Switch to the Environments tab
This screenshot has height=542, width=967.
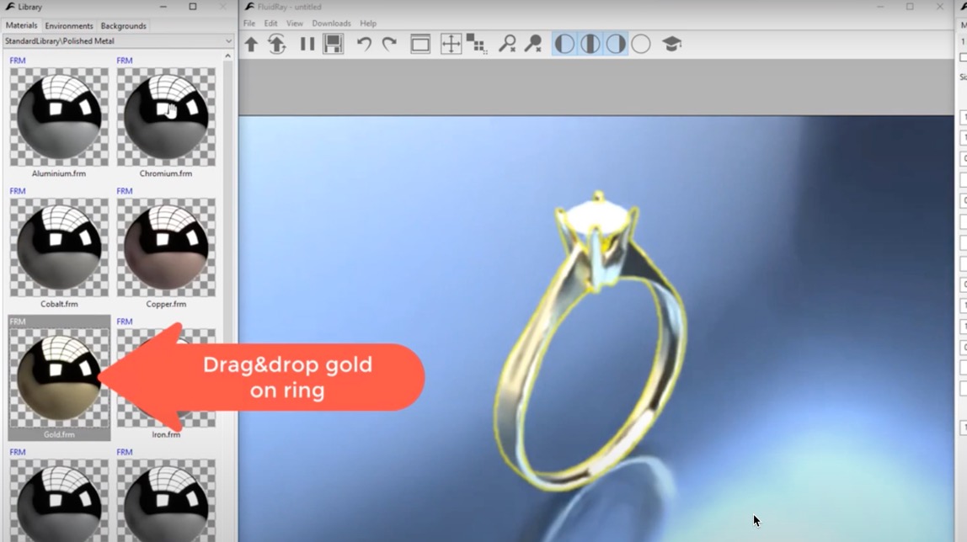point(69,26)
